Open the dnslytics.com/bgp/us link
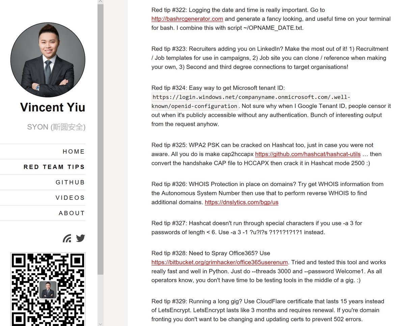Screen dimensions: 405x326 (x=242, y=202)
